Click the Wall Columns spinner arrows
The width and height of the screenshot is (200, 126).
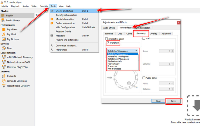pyautogui.click(x=172, y=64)
